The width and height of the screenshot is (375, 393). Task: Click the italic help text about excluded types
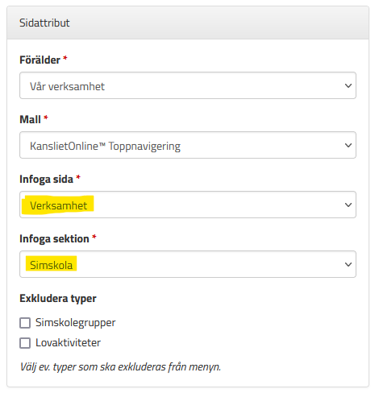120,367
